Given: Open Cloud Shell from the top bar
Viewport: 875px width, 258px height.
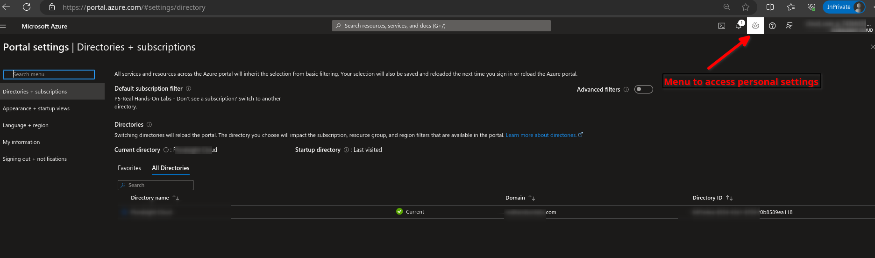Looking at the screenshot, I should pos(721,26).
